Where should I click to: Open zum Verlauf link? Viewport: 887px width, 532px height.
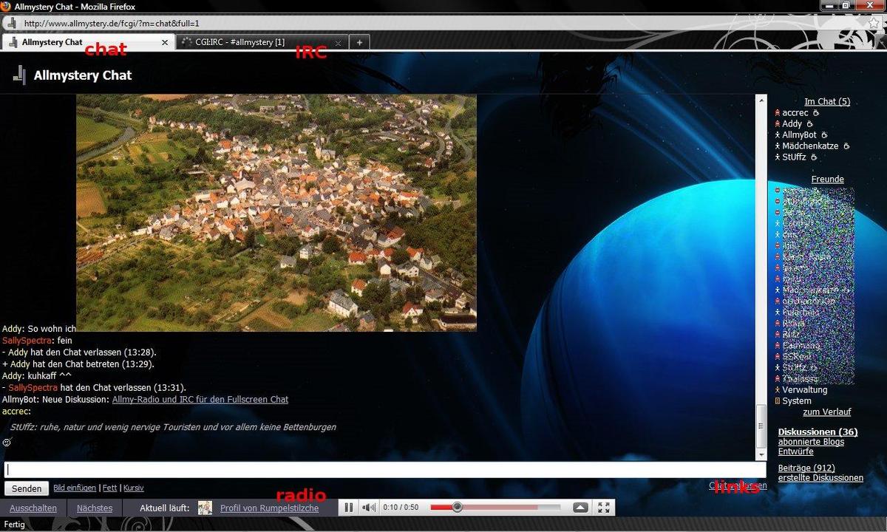pos(827,412)
